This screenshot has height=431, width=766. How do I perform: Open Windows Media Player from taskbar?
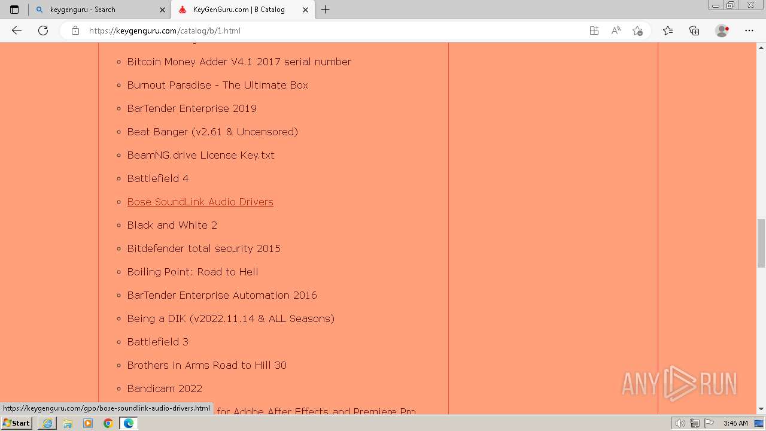click(88, 423)
